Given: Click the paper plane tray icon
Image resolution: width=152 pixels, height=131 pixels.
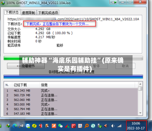Looking at the screenshot, I should click(21, 126).
